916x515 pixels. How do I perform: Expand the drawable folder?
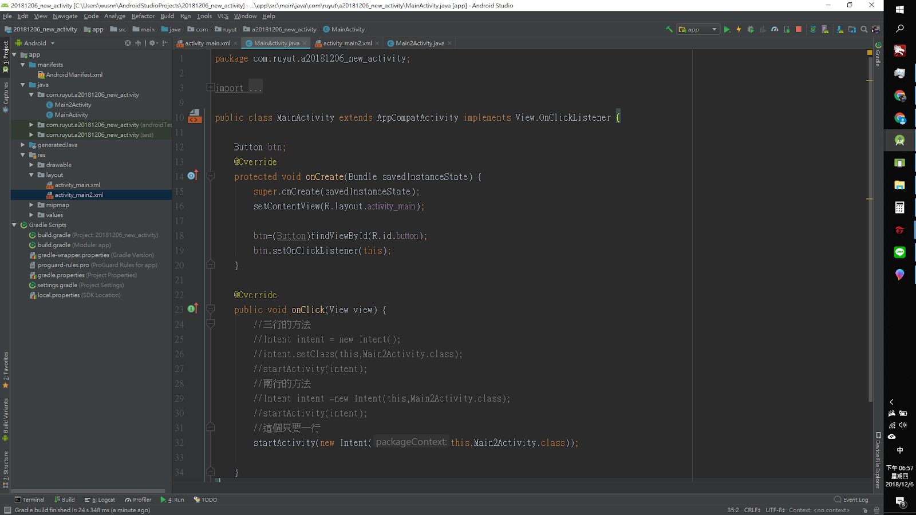point(31,165)
